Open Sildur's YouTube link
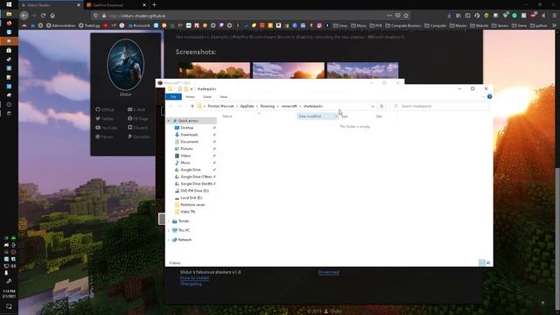Screen dimensions: 560x315 [106, 128]
